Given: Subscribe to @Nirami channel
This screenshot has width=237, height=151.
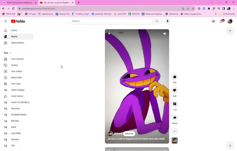Looking at the screenshot, I should click(x=129, y=134).
